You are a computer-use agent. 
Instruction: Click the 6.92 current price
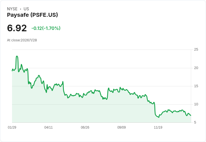17,28
